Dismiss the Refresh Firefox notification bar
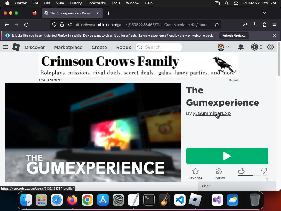The height and width of the screenshot is (211, 281). (x=274, y=35)
